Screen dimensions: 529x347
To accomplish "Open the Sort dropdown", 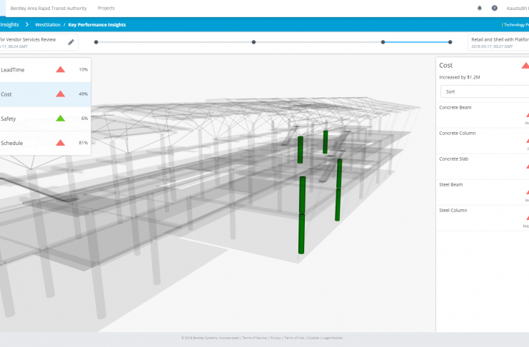I will (x=483, y=91).
